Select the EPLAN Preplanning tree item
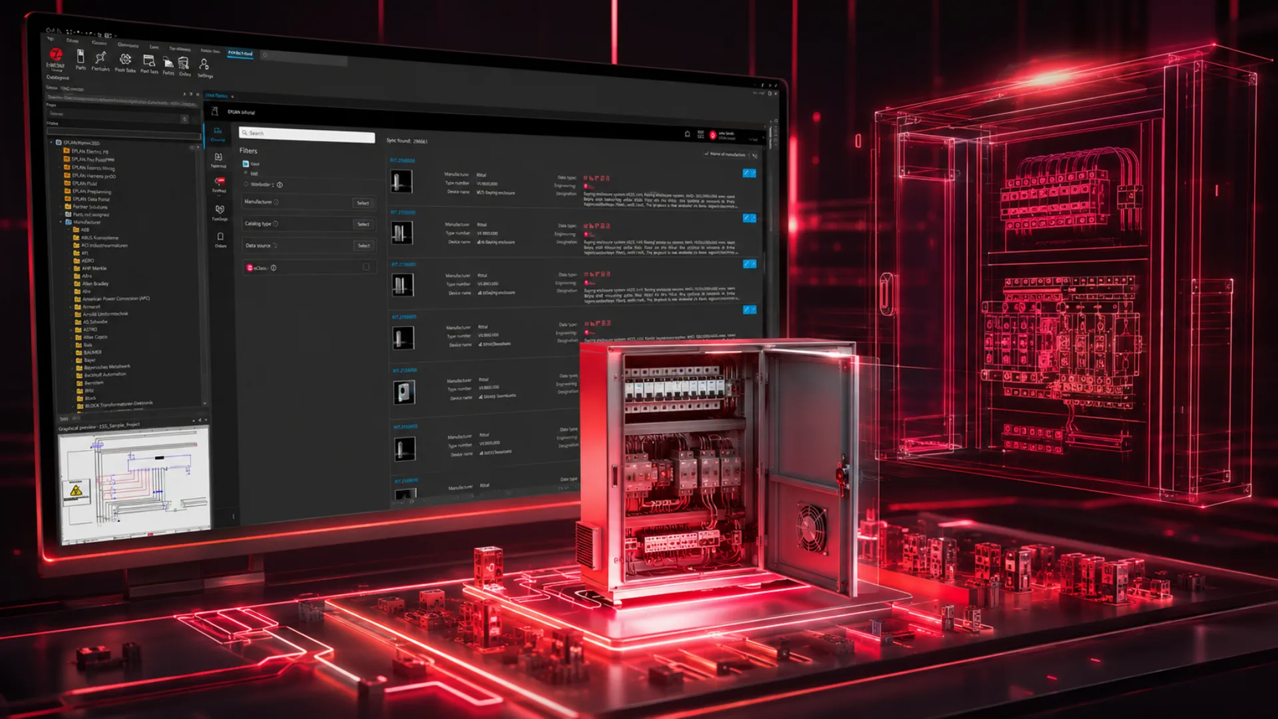This screenshot has width=1278, height=719. [88, 191]
